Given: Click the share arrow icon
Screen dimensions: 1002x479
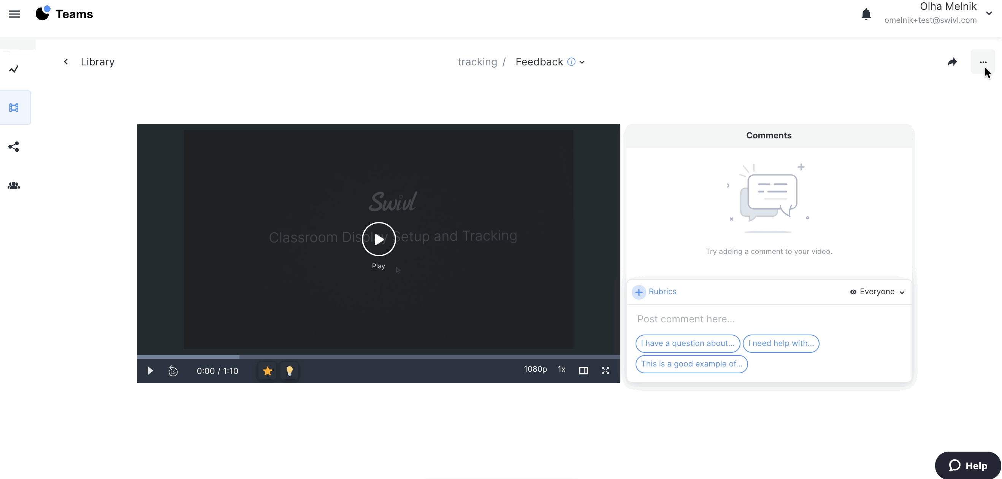Looking at the screenshot, I should 952,62.
